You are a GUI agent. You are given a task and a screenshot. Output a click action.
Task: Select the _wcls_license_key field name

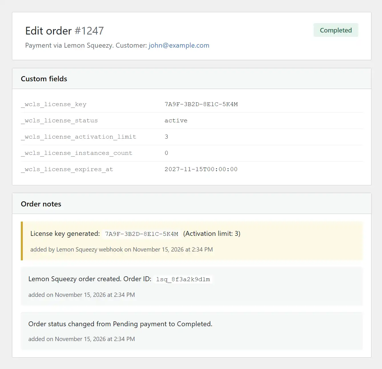54,104
